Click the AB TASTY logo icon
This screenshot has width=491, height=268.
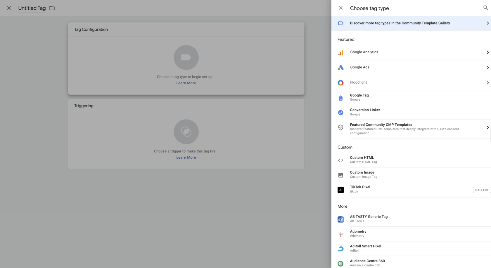point(340,219)
